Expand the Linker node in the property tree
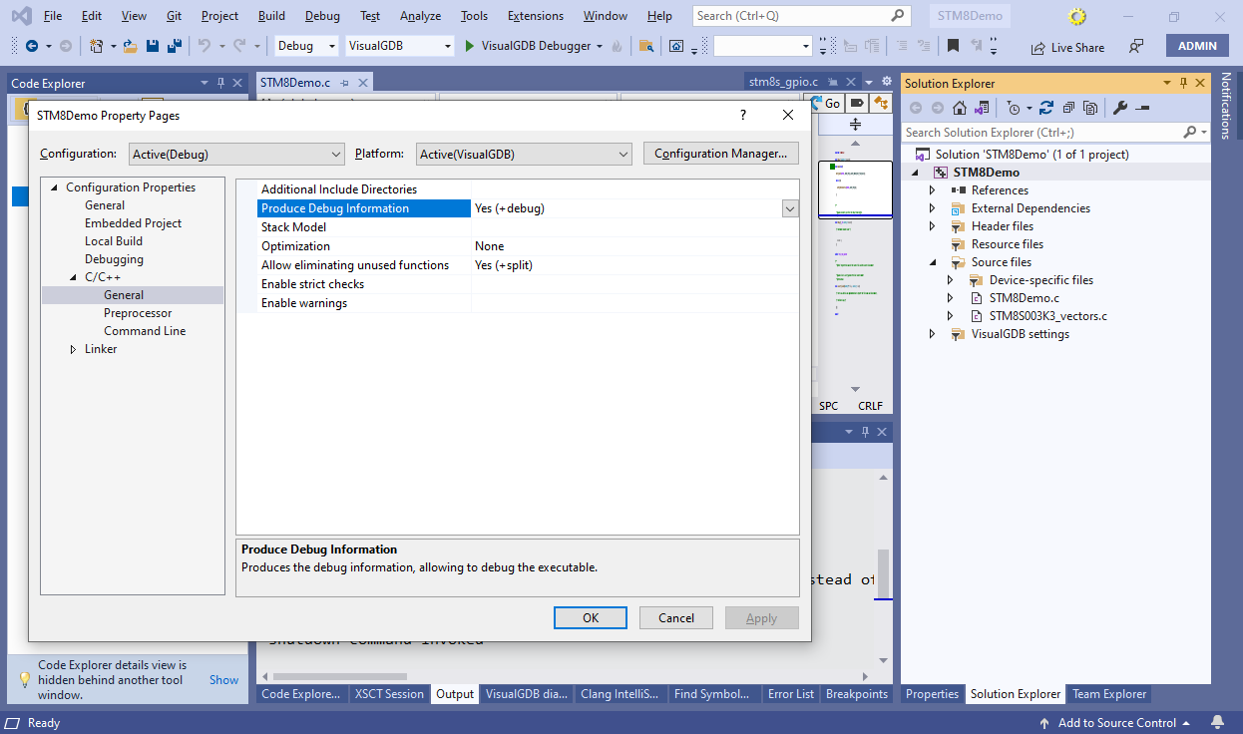1243x734 pixels. 73,349
